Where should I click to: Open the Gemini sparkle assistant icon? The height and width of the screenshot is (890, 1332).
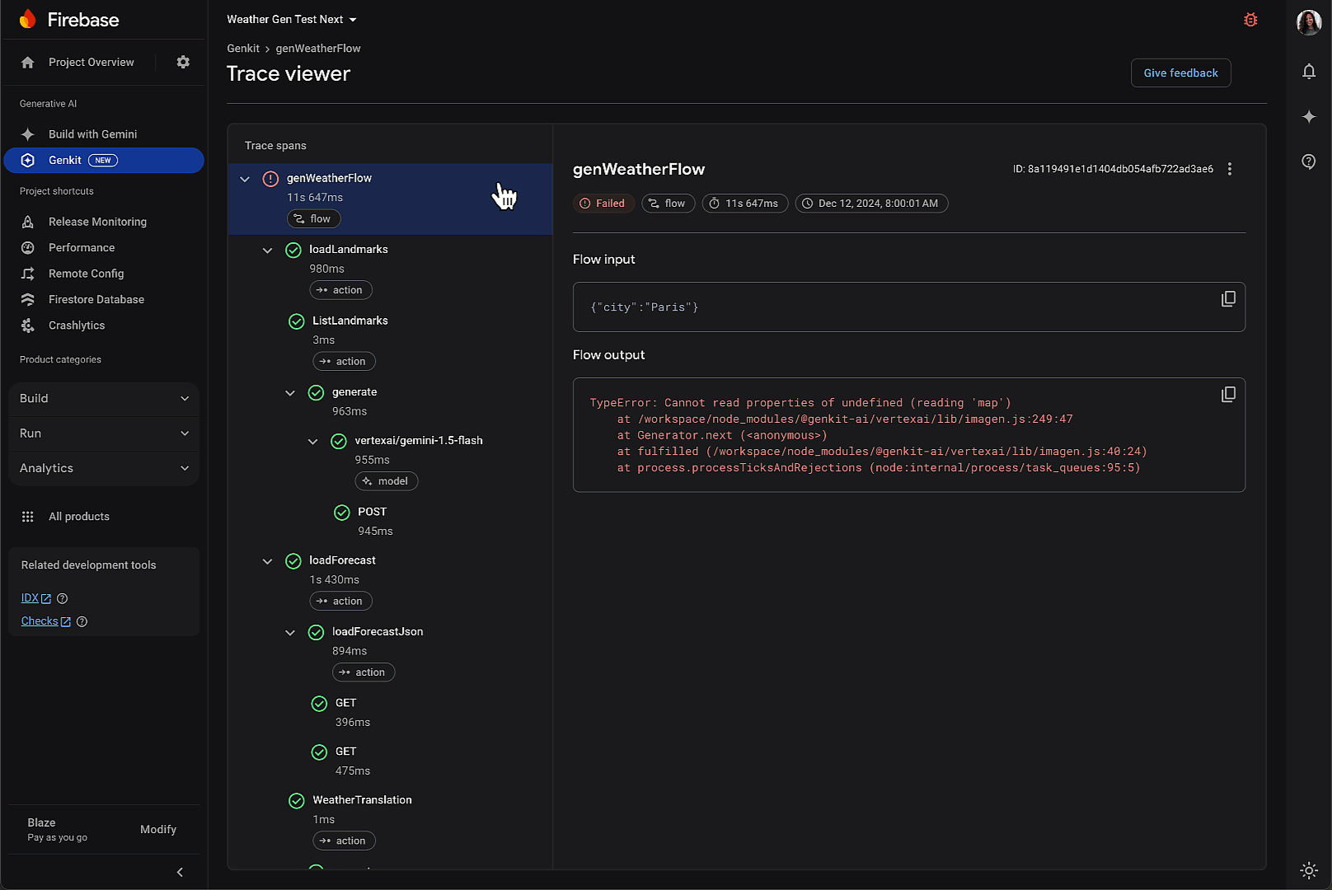point(1309,117)
